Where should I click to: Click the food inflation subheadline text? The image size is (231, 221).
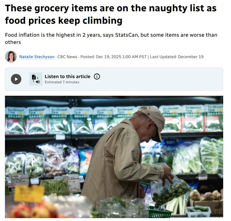[111, 38]
